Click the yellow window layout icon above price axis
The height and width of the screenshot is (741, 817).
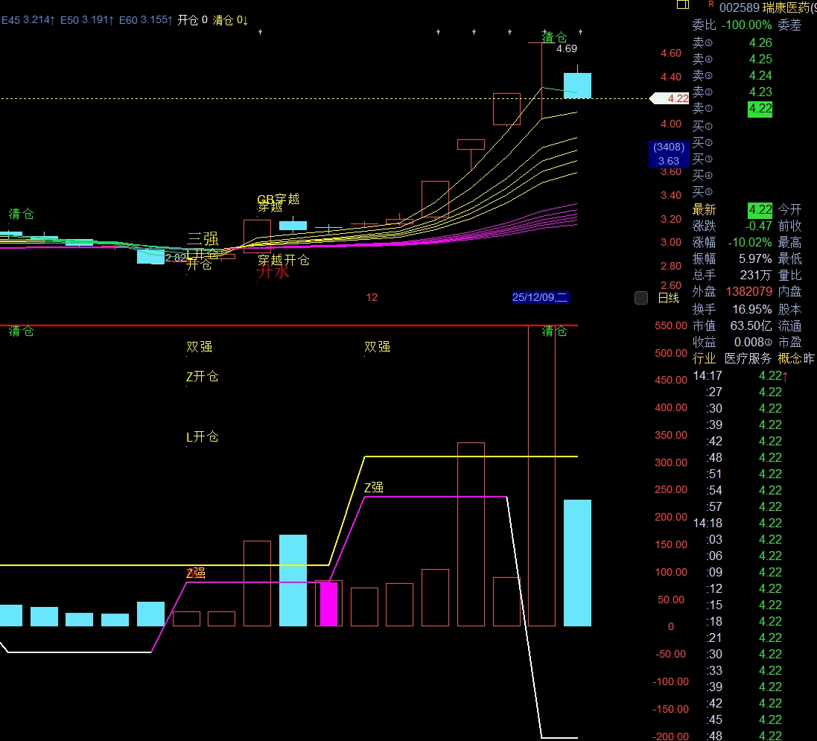pyautogui.click(x=682, y=4)
